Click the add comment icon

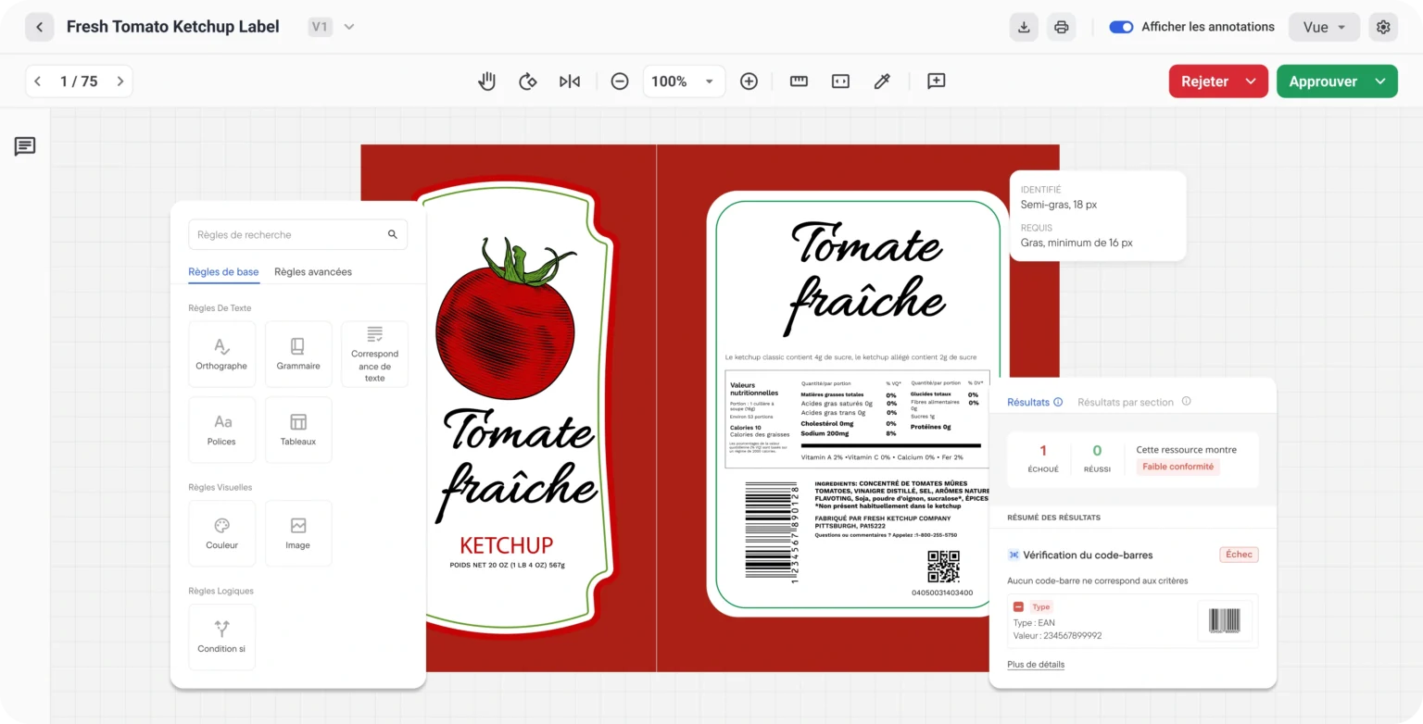(936, 81)
